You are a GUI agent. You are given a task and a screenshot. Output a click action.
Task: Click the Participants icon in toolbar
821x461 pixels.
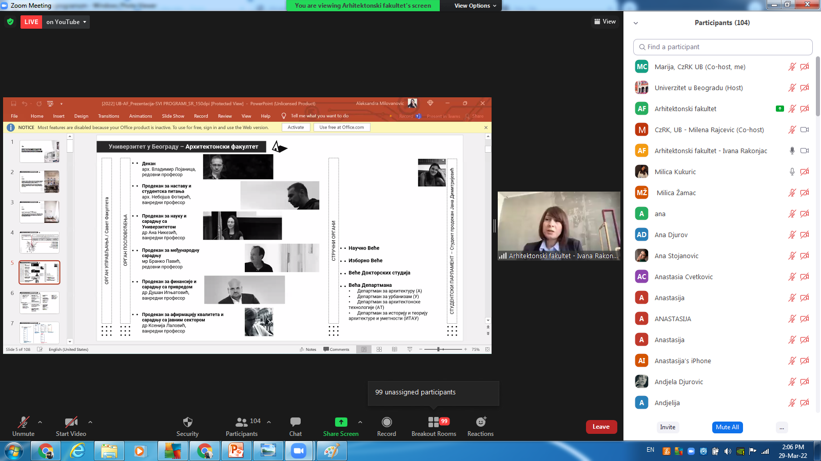pyautogui.click(x=242, y=422)
